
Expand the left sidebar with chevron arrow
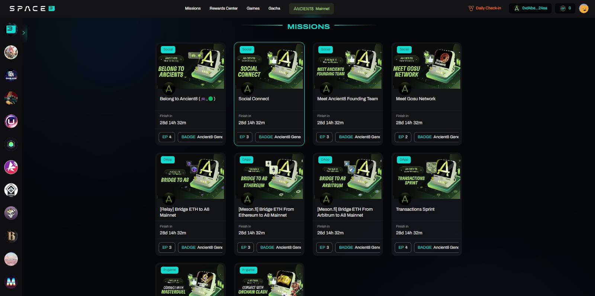(x=24, y=33)
